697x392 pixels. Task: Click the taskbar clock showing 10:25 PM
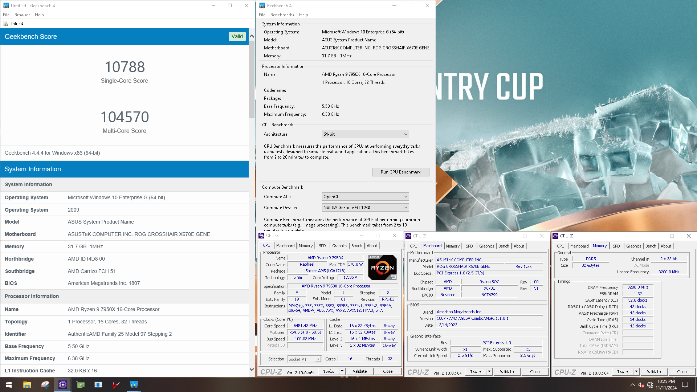(x=666, y=385)
